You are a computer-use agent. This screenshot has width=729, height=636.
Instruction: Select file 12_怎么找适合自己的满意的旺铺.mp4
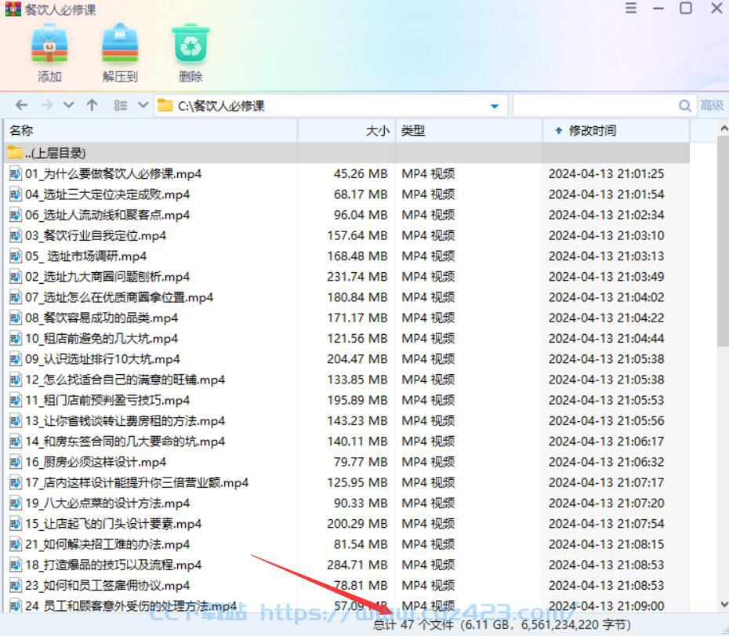[346, 380]
